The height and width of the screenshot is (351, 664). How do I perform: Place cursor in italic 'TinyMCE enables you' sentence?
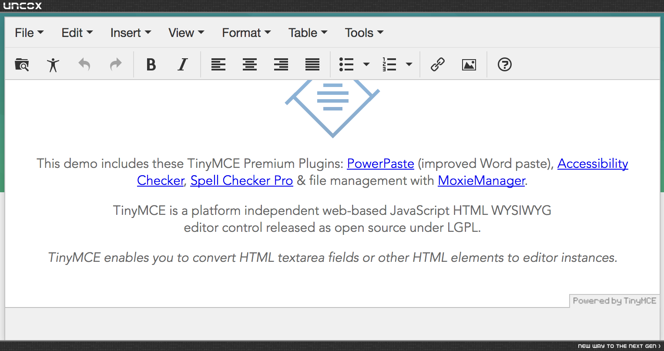point(332,257)
